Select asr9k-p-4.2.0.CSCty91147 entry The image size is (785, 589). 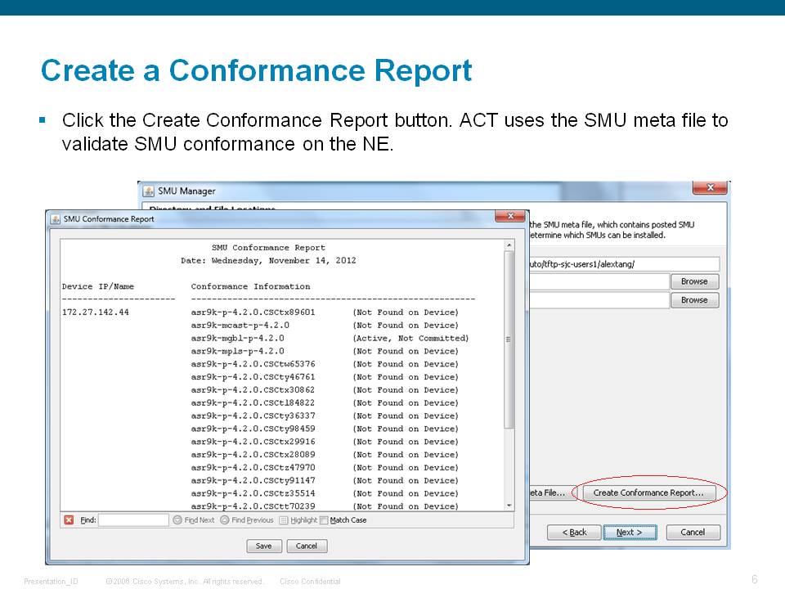point(253,481)
